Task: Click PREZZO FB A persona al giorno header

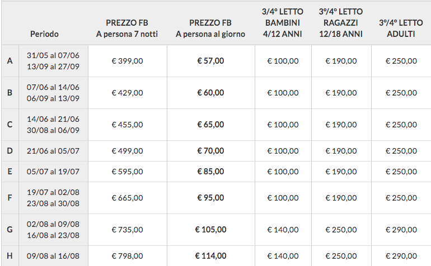Action: click(210, 28)
